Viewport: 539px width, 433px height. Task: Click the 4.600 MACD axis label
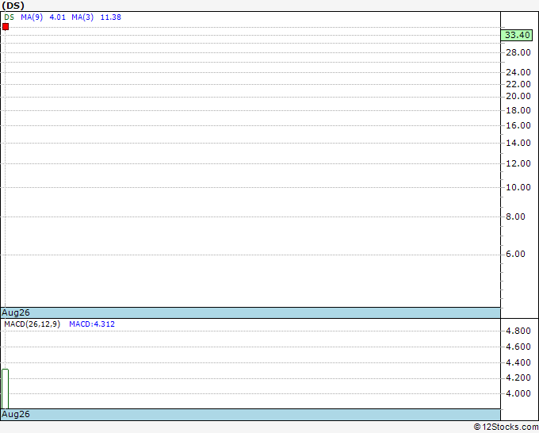[x=518, y=347]
